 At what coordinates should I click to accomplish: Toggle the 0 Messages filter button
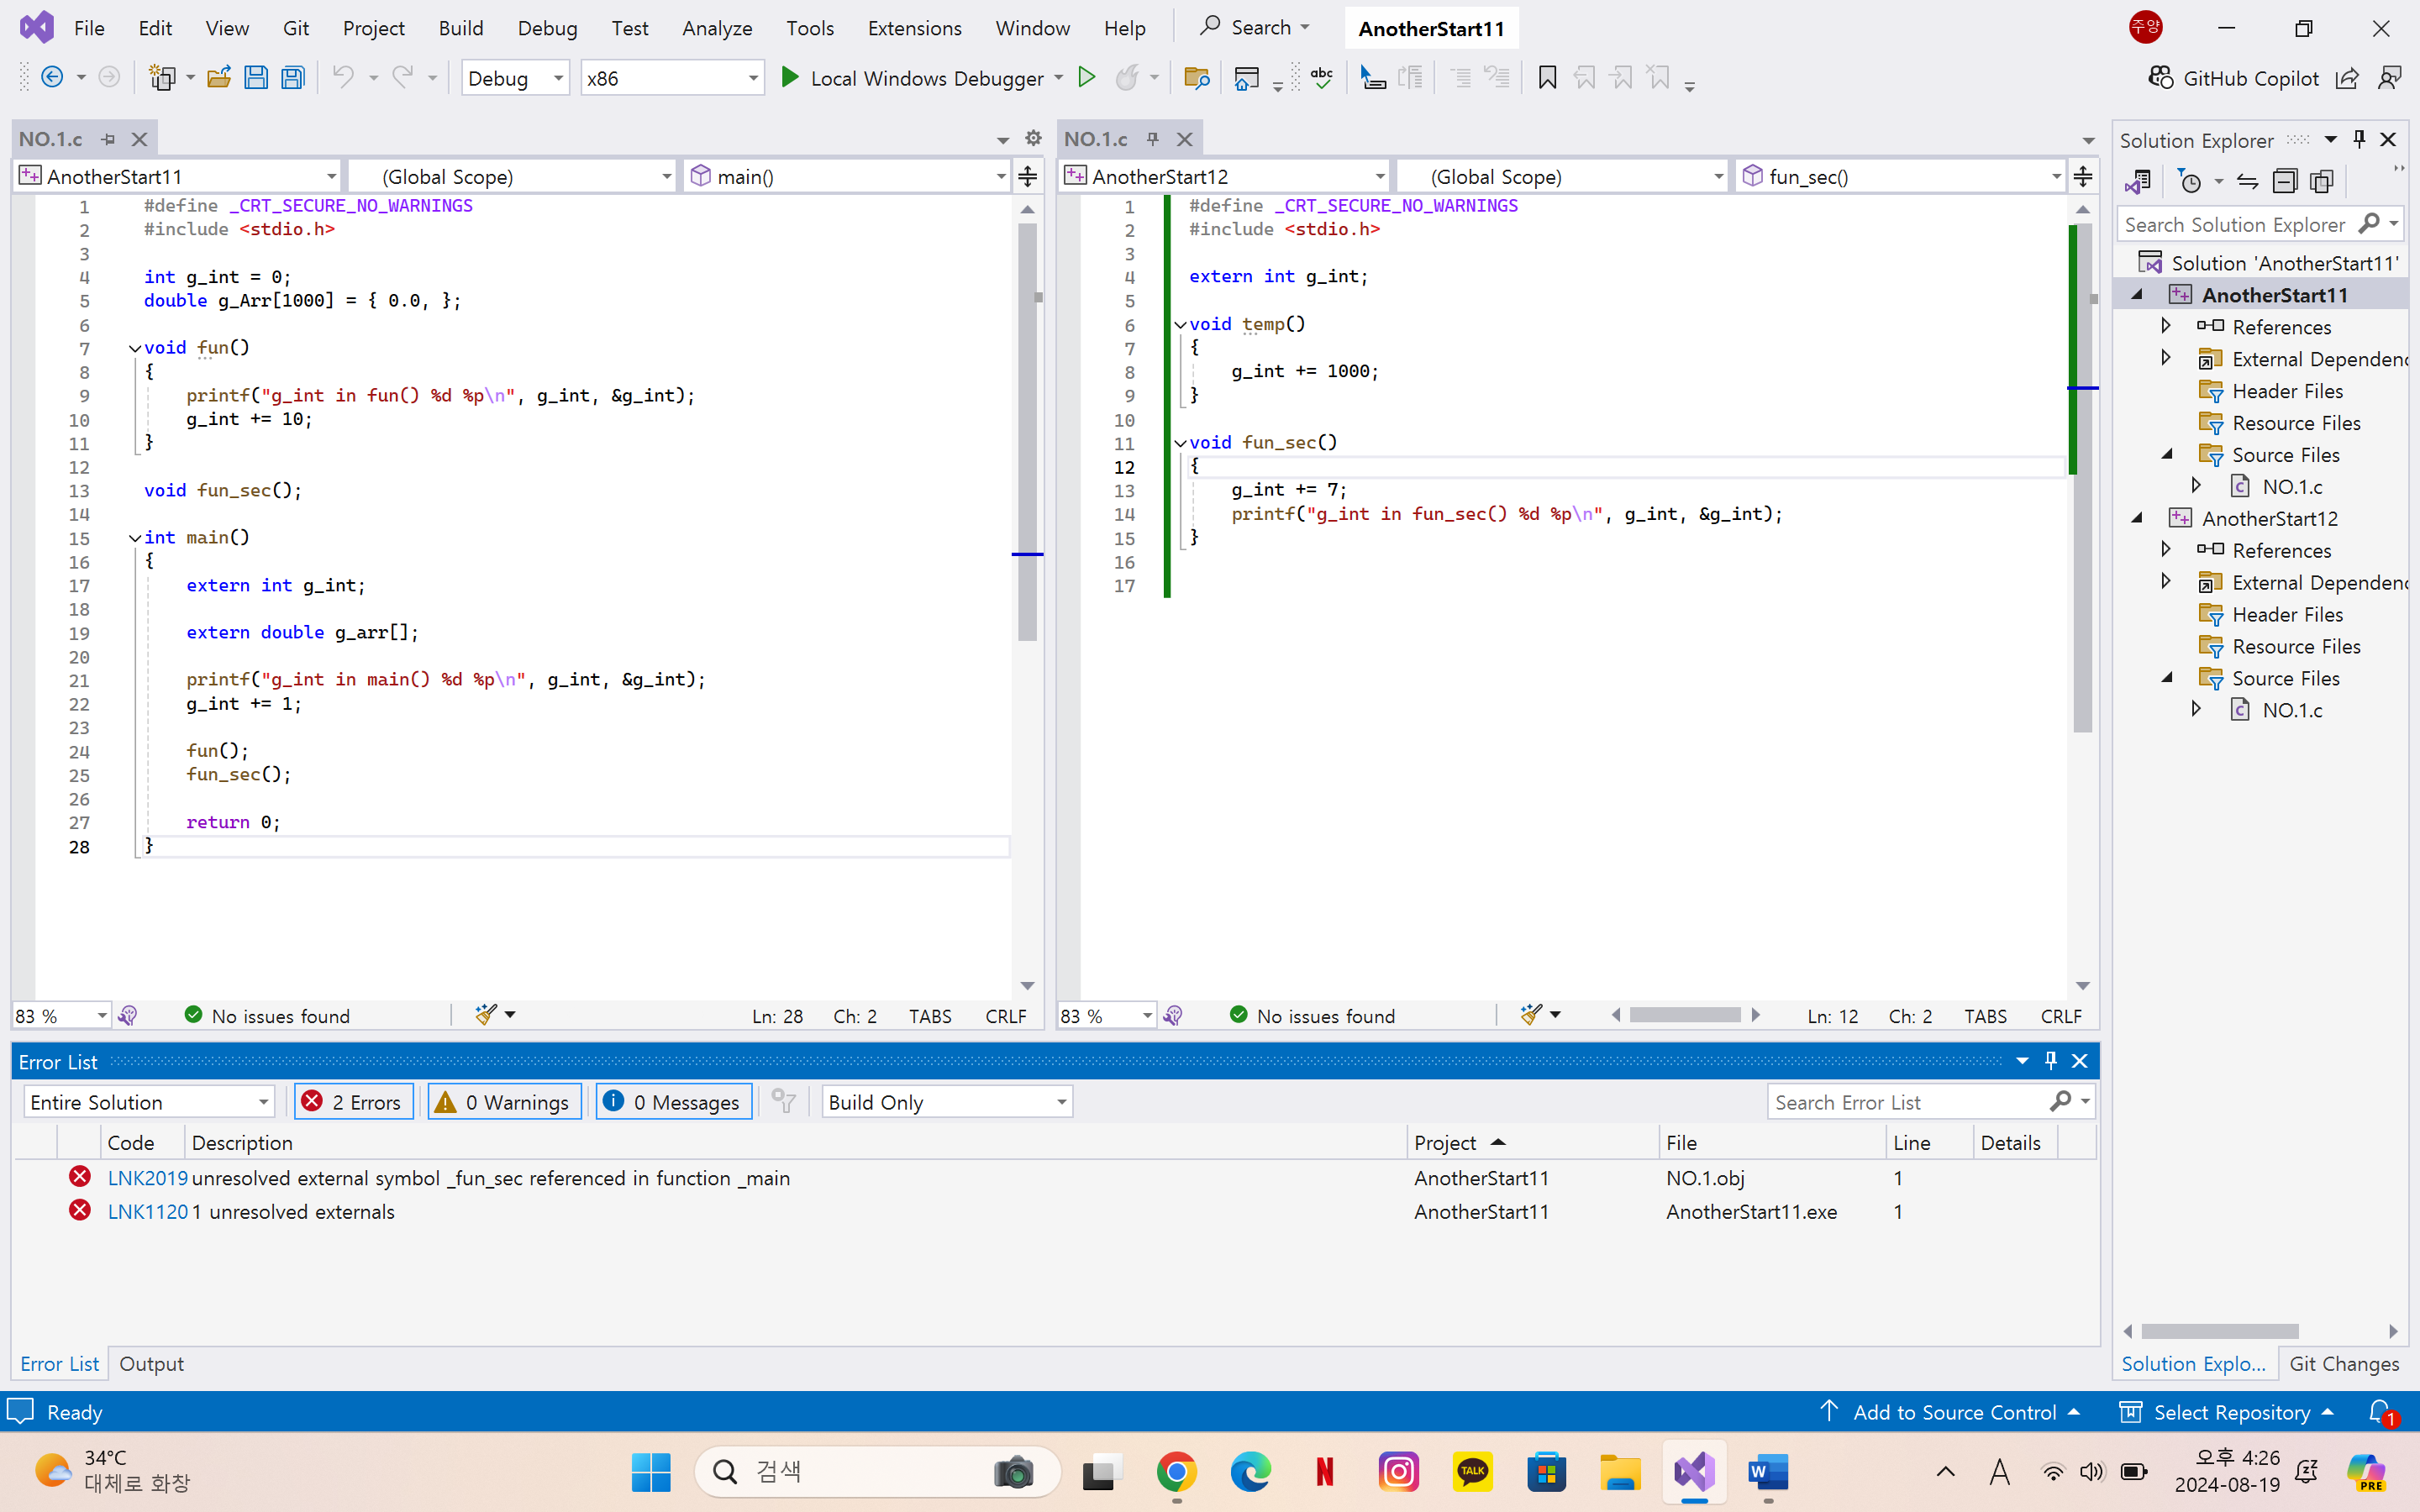tap(674, 1102)
